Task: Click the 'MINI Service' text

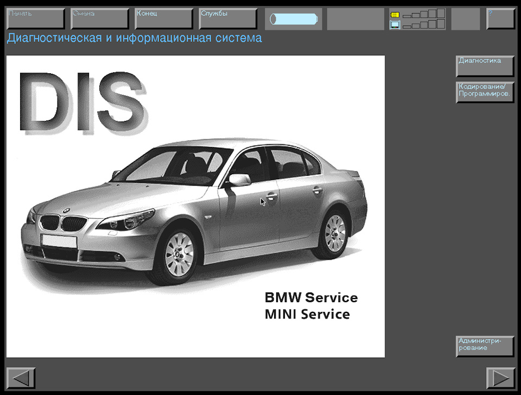Action: (307, 314)
